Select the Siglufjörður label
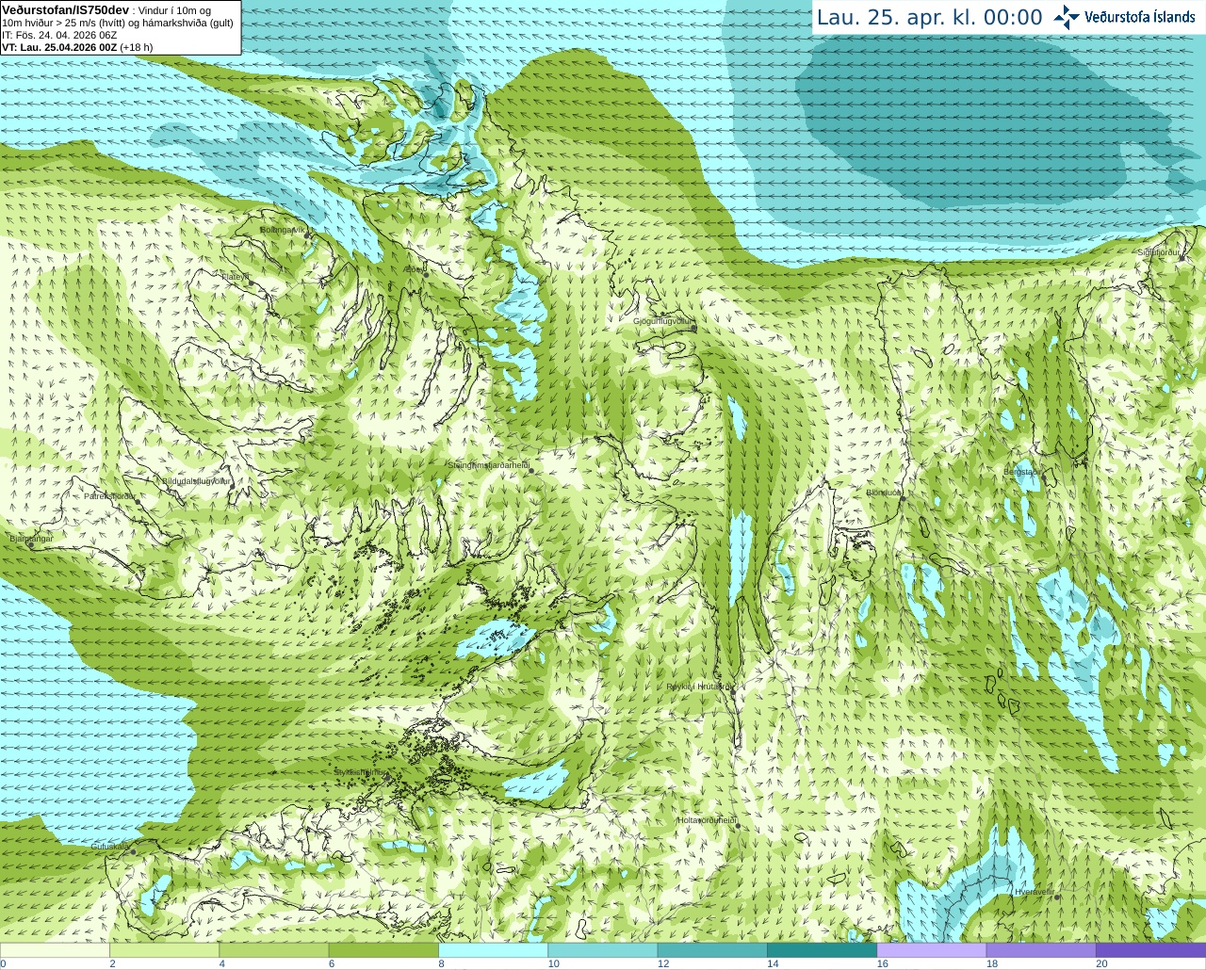This screenshot has height=970, width=1206. [x=1159, y=252]
